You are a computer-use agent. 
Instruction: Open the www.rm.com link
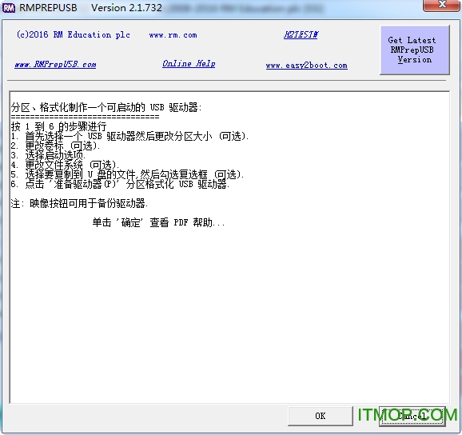[x=173, y=35]
